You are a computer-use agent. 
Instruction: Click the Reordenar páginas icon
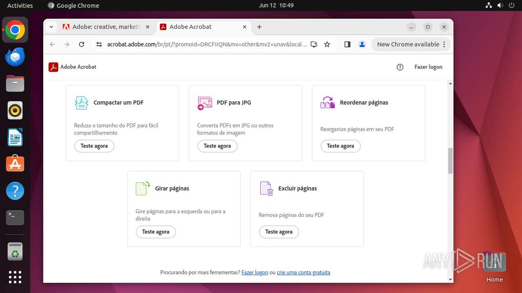[327, 103]
